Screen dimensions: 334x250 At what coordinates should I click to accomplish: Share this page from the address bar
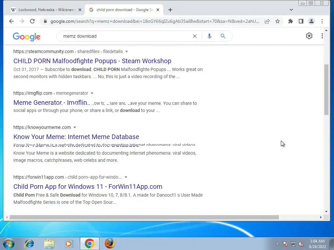pos(267,21)
